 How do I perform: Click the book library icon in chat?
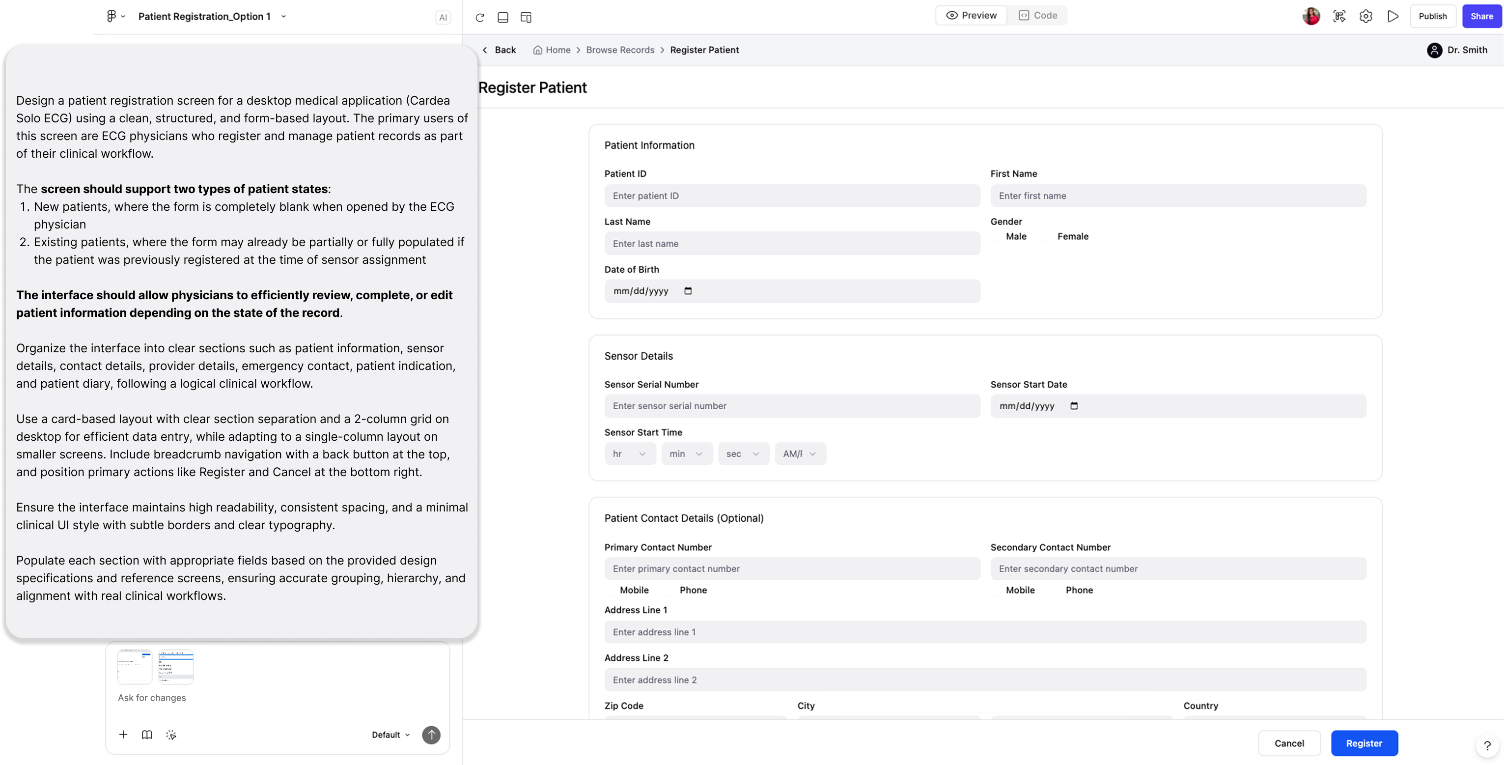(147, 735)
